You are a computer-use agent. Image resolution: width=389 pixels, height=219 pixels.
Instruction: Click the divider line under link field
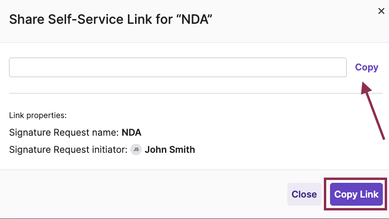189,93
